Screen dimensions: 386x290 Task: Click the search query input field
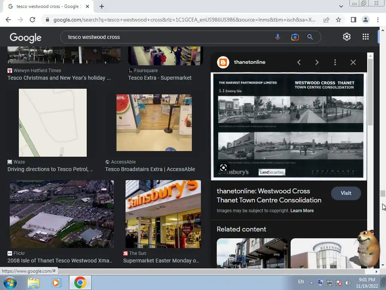(167, 37)
